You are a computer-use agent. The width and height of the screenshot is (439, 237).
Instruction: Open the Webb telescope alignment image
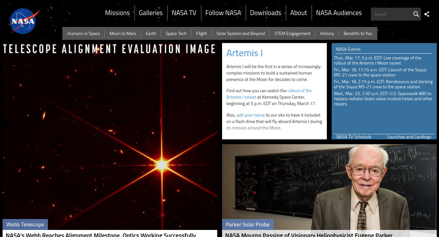pyautogui.click(x=110, y=136)
